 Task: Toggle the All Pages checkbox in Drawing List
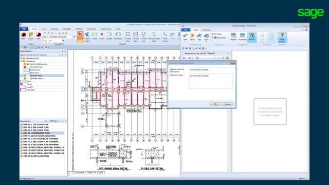49,121
